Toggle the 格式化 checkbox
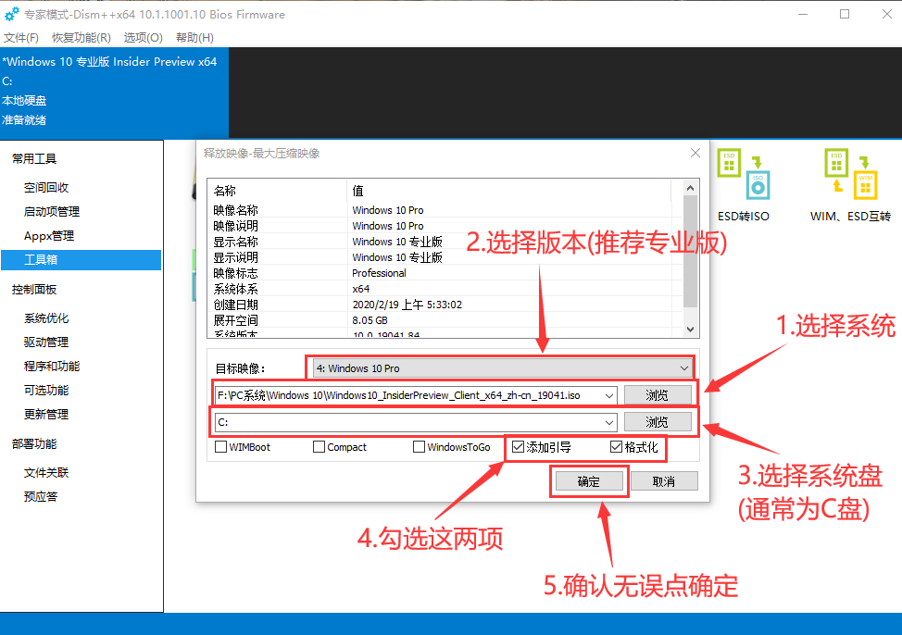902x635 pixels. (617, 447)
